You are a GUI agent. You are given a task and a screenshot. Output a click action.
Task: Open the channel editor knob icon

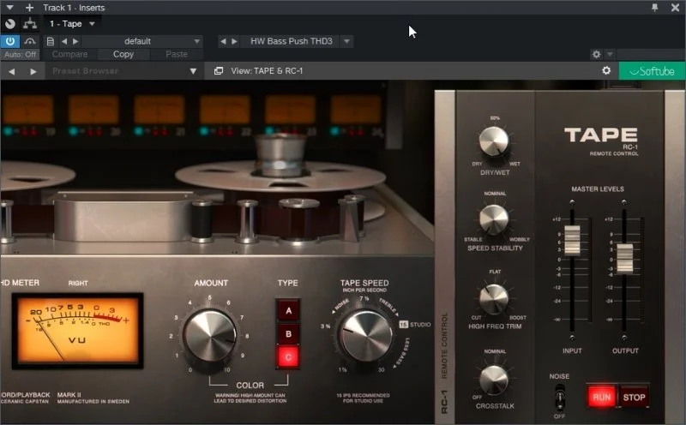10,24
